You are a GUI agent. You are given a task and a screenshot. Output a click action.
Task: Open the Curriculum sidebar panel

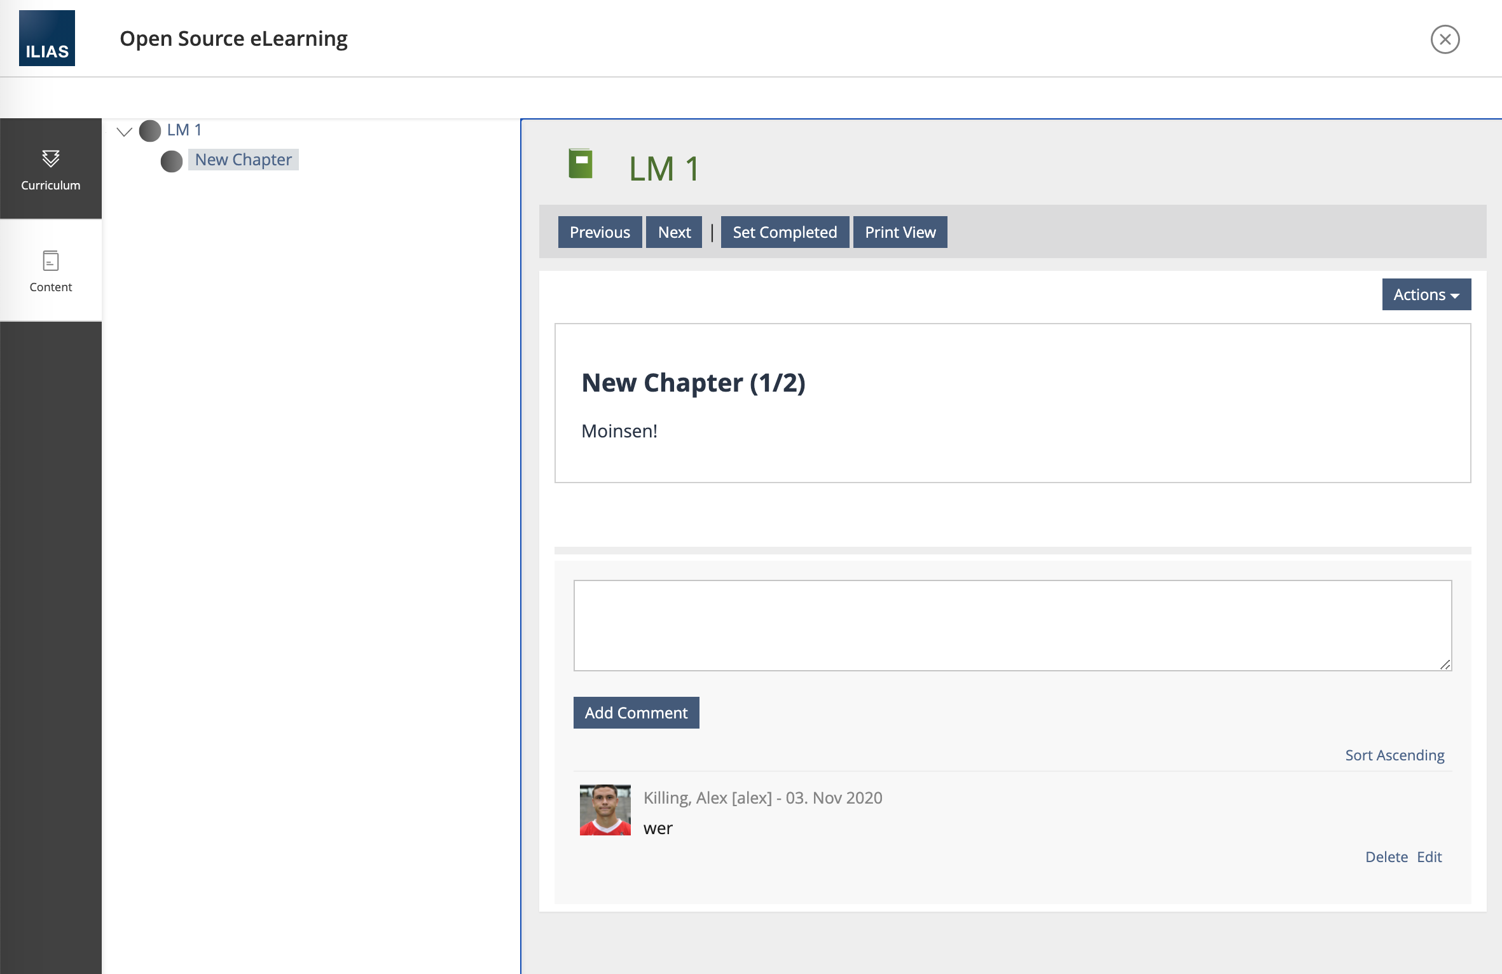click(x=51, y=169)
